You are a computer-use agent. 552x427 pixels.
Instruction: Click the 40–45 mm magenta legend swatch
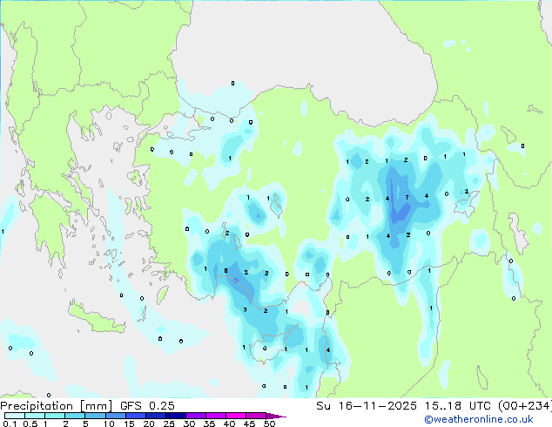pyautogui.click(x=236, y=416)
